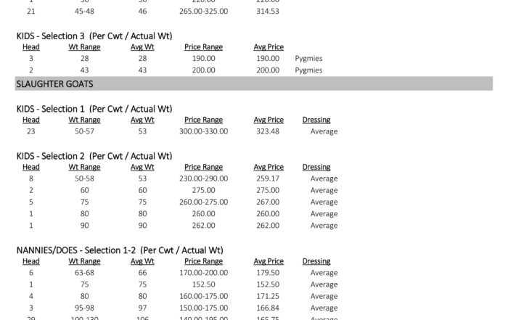Click the 323.48 average price value
The image size is (508, 320).
click(x=268, y=131)
